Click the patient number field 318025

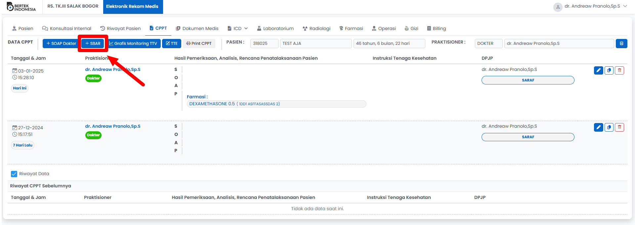coord(264,44)
